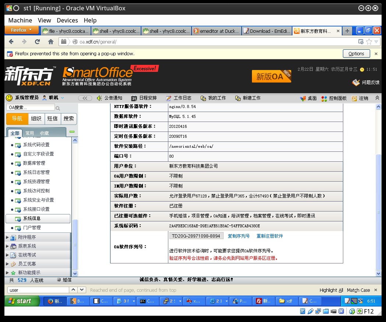Open the Devices menu in VirtualBox
Viewport: 386px width, 322px height.
coord(67,20)
